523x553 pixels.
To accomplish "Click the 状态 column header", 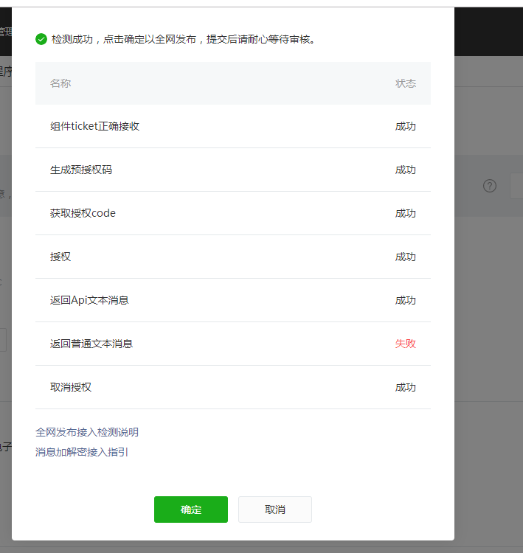I will (405, 83).
